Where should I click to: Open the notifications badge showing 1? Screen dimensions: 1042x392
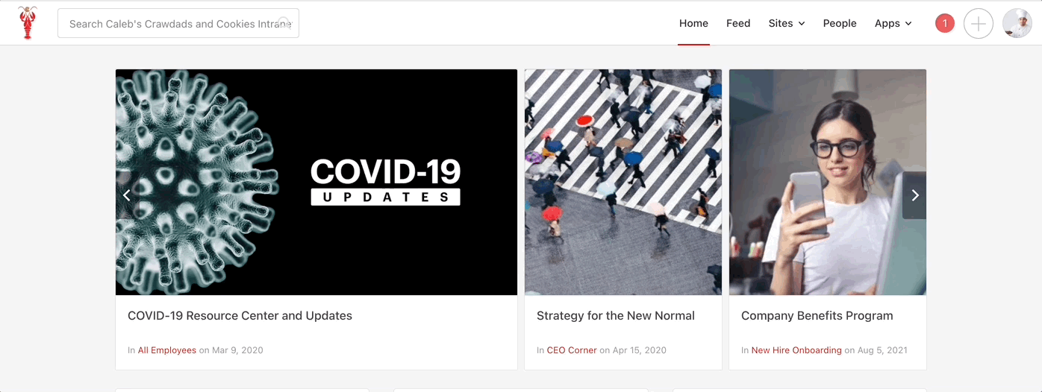click(x=945, y=24)
